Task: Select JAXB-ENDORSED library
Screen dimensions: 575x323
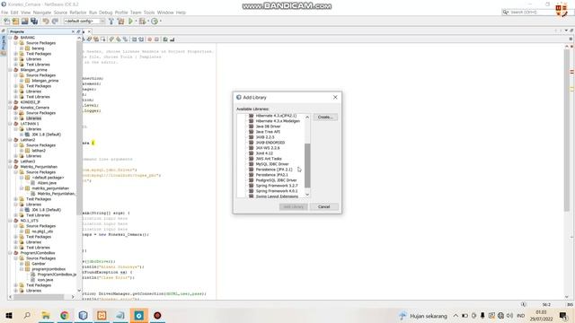Action: click(x=270, y=143)
